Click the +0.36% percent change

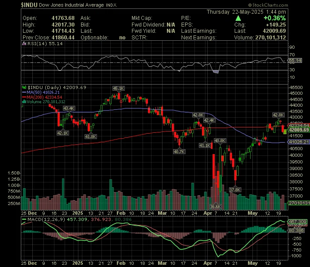coord(275,18)
